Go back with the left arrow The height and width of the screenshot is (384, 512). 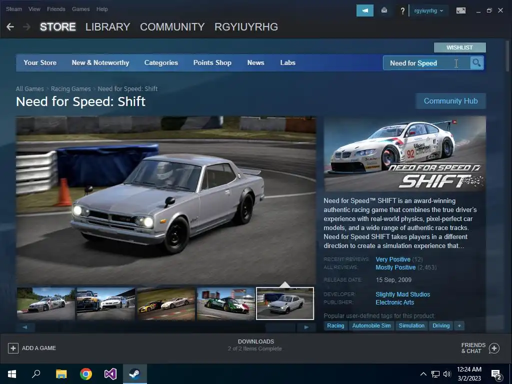(x=10, y=27)
